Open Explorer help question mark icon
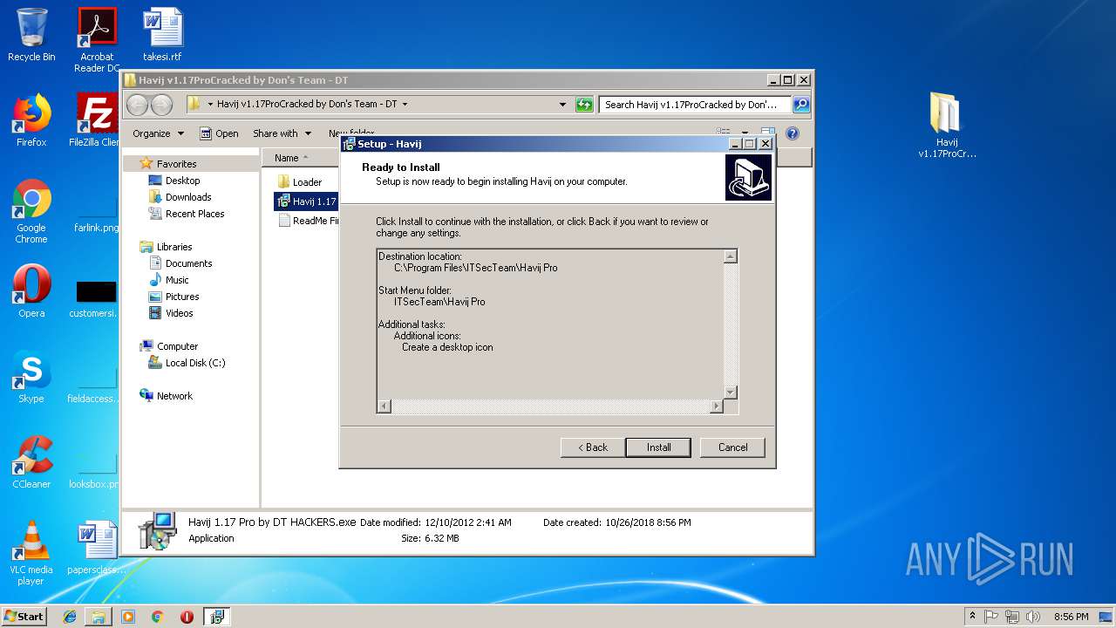 coord(792,133)
